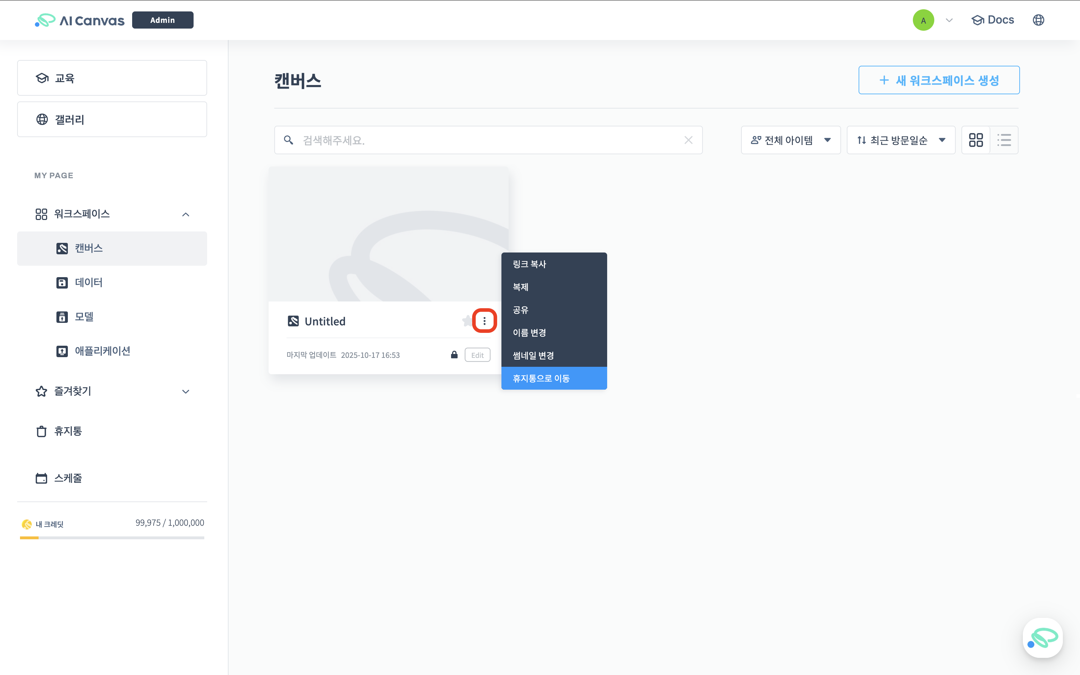Open the three-dot menu on Untitled card
This screenshot has width=1080, height=675.
tap(484, 321)
